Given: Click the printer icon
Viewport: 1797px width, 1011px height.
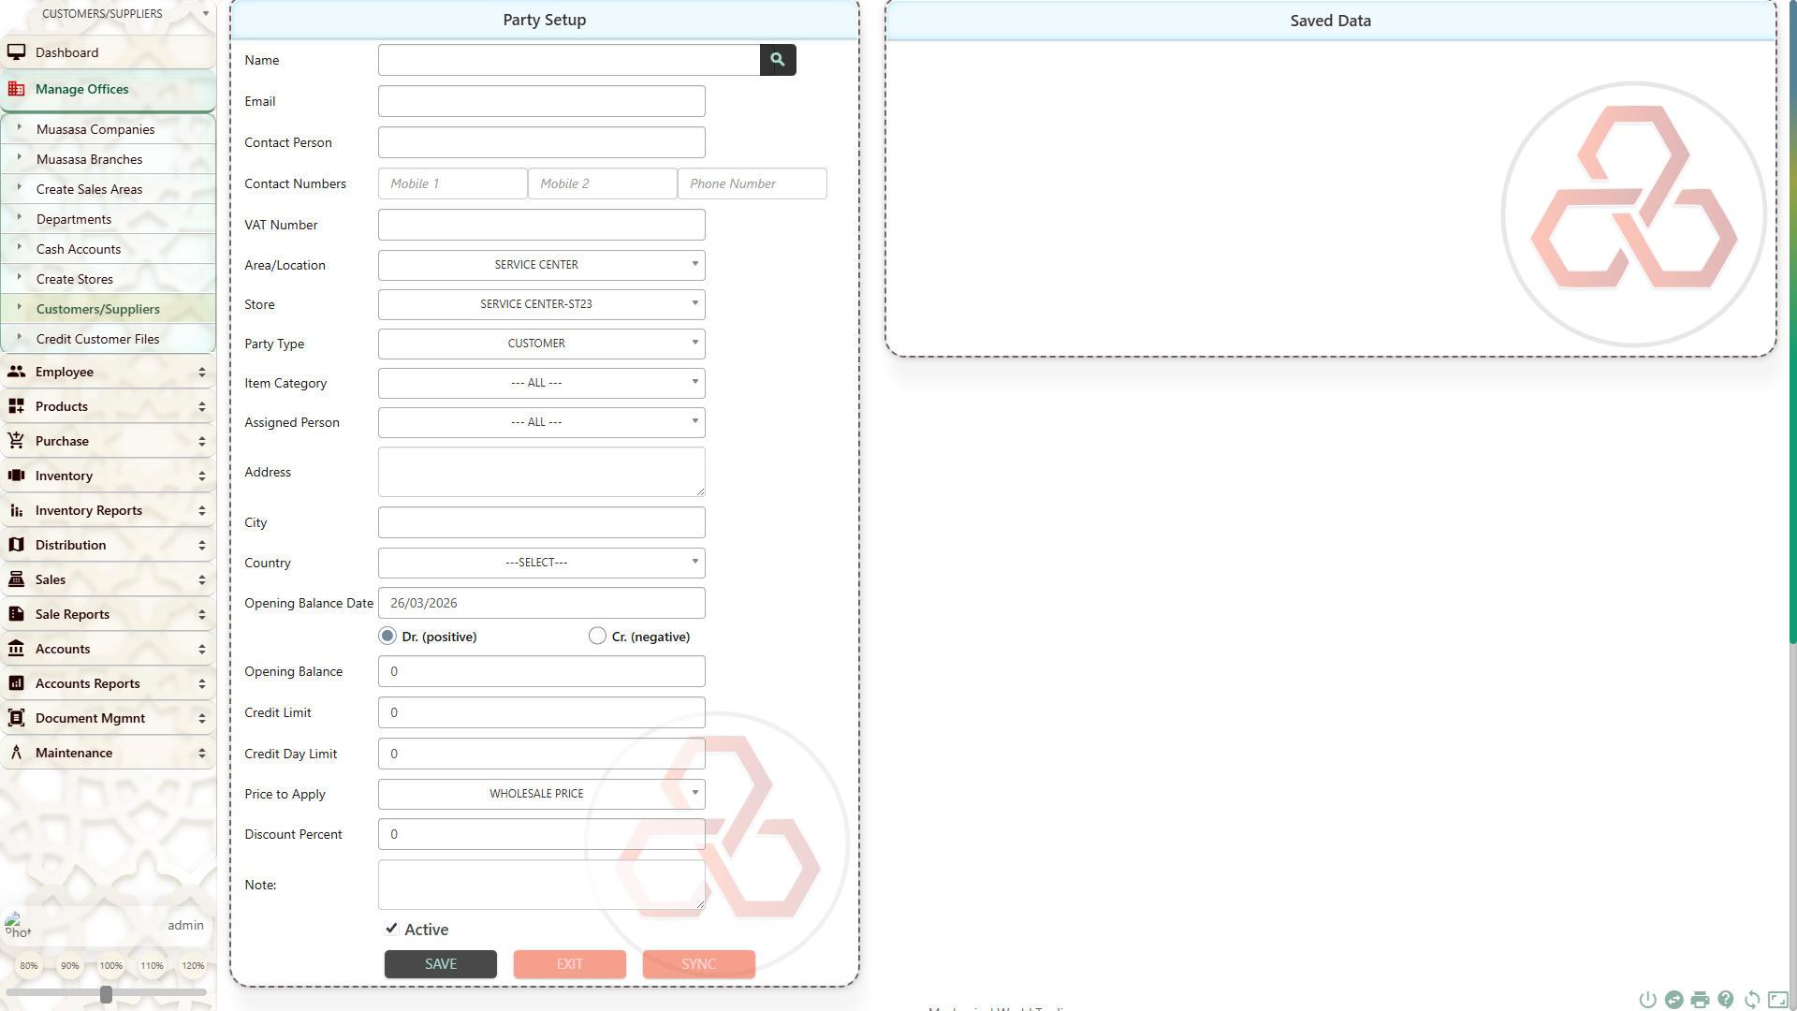Looking at the screenshot, I should (1700, 1000).
